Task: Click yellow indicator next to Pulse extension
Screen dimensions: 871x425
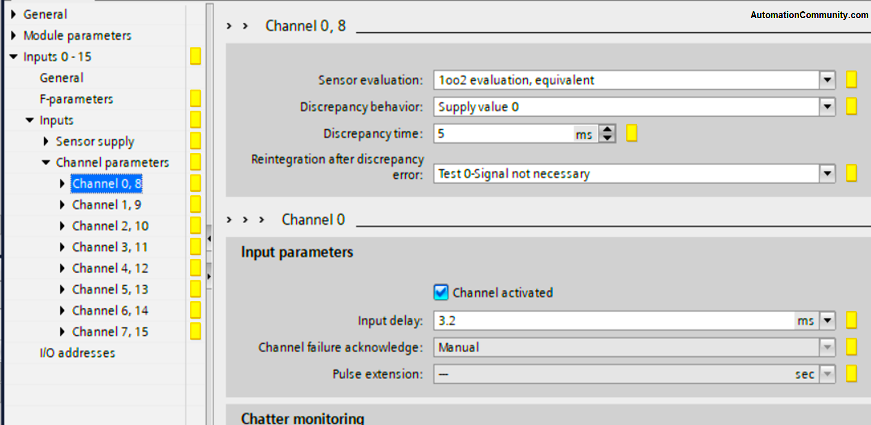Action: coord(852,374)
